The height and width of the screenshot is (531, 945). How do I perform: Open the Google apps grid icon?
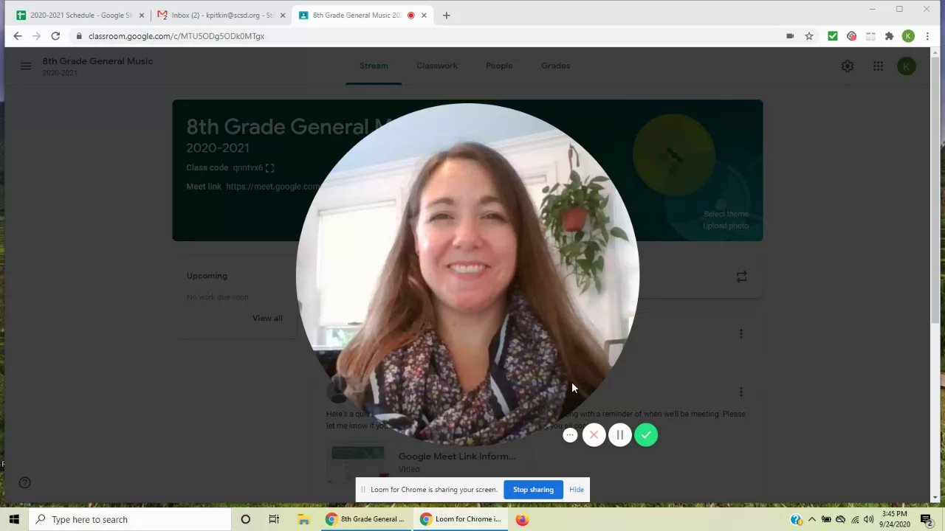(878, 66)
